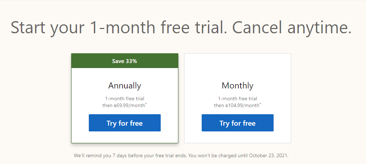
Task: Click "1-month free trial" in Monthly card
Action: [x=238, y=98]
